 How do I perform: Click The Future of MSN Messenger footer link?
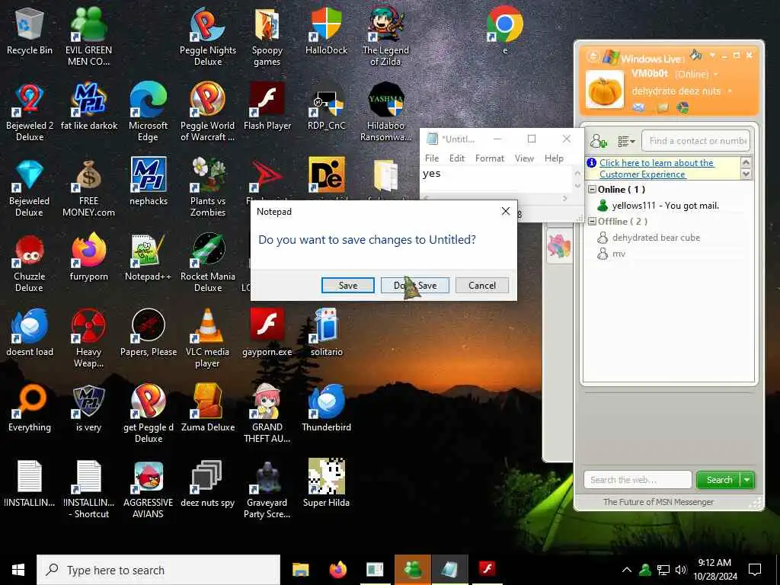tap(658, 502)
